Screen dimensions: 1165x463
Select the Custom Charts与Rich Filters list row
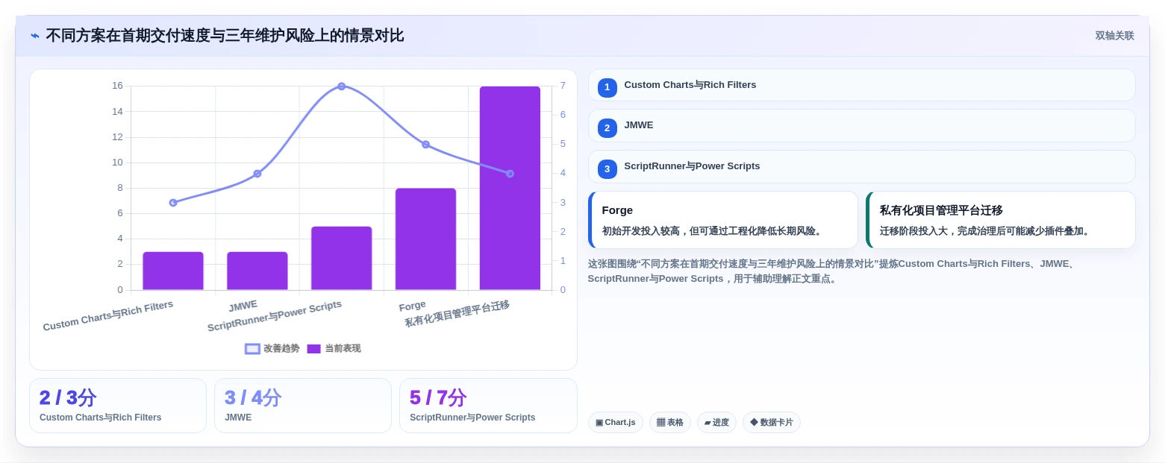861,85
